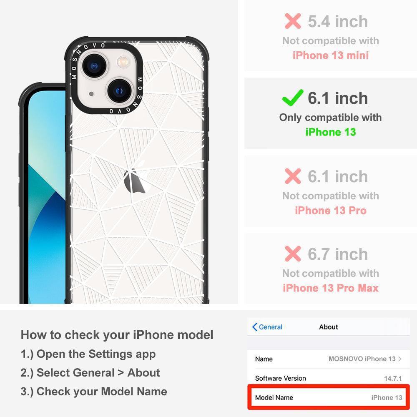Open the Name row chevron for MOSNOVO iPhone 13
This screenshot has width=417, height=417.
[400, 359]
